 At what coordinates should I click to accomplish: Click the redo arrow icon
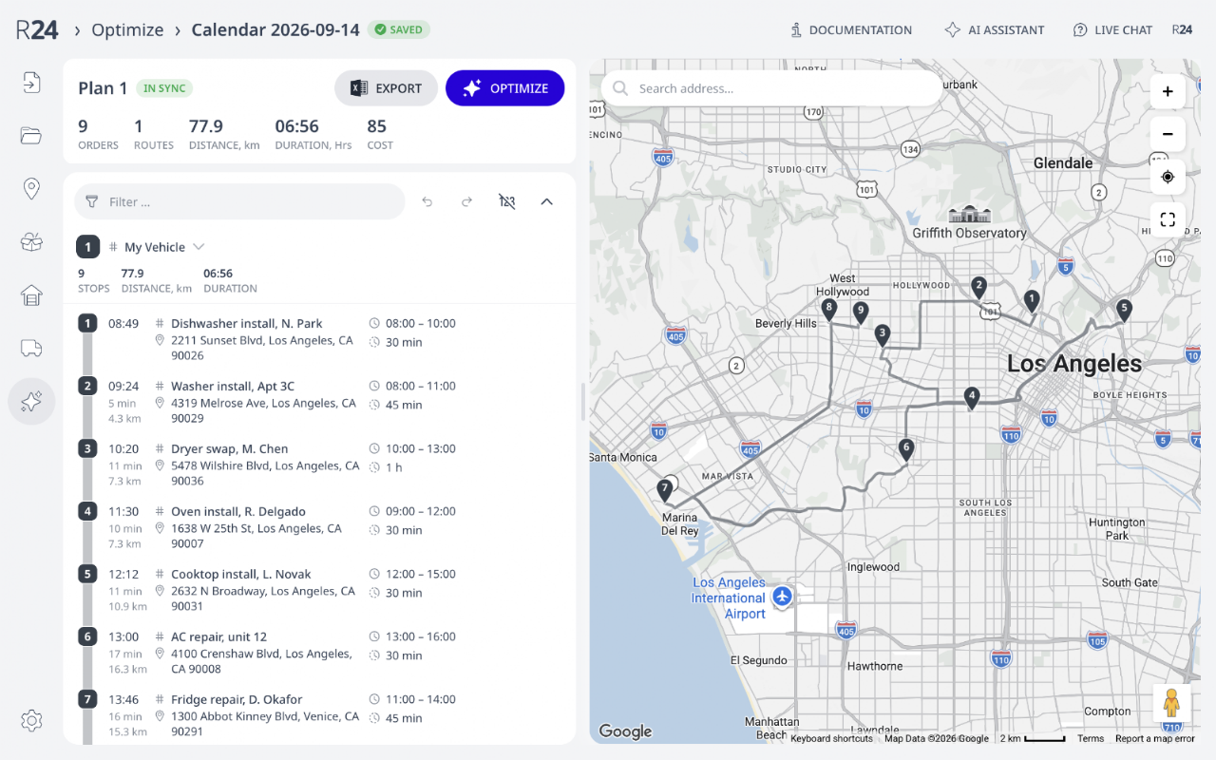pos(466,201)
